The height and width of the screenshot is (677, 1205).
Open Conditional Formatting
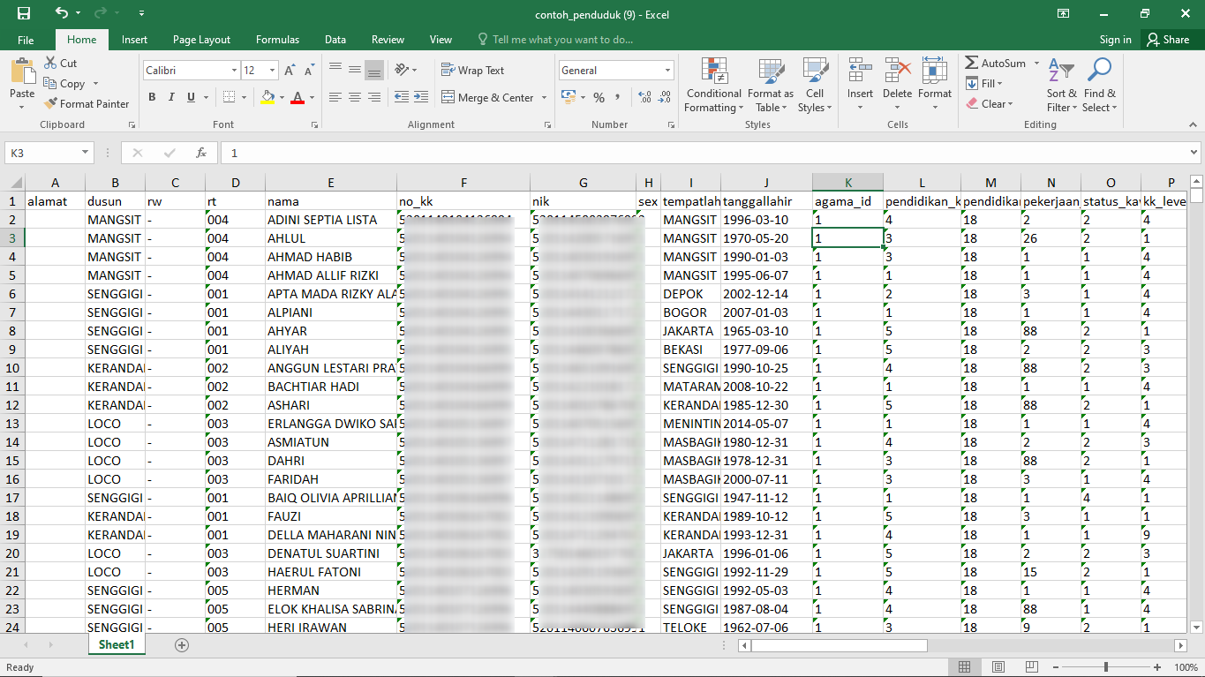(714, 86)
